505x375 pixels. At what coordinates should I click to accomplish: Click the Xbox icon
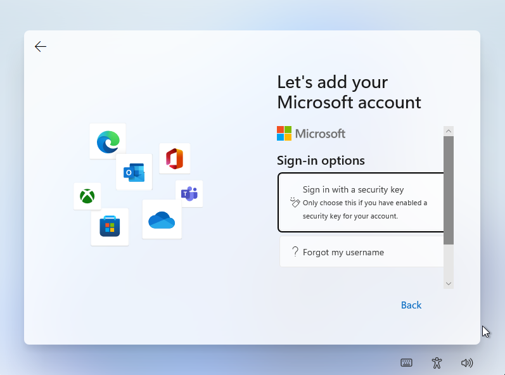click(x=87, y=196)
